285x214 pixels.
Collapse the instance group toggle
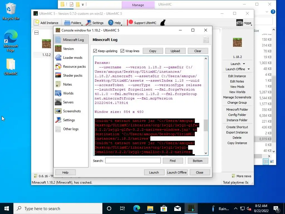pyautogui.click(x=36, y=33)
